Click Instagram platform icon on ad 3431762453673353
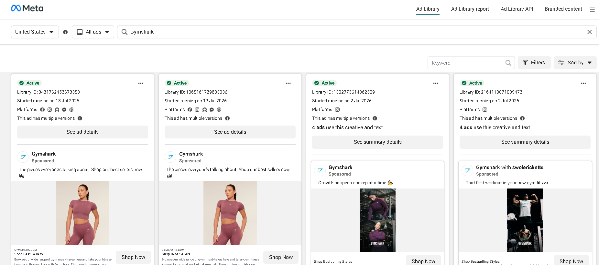The height and width of the screenshot is (265, 599). pos(49,110)
